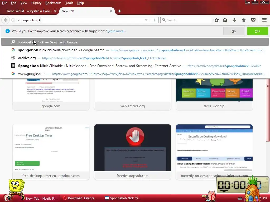Image resolution: width=270 pixels, height=202 pixels.
Task: Click the No suggestions button
Action: click(234, 31)
